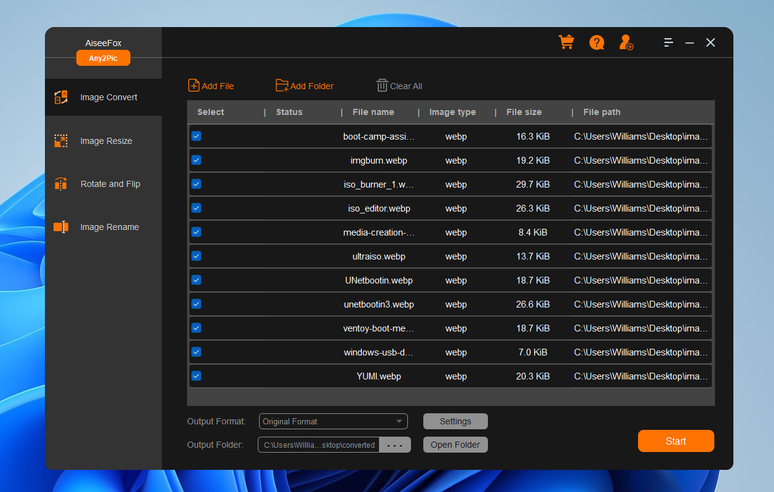Open the hamburger menu icon

pyautogui.click(x=669, y=42)
